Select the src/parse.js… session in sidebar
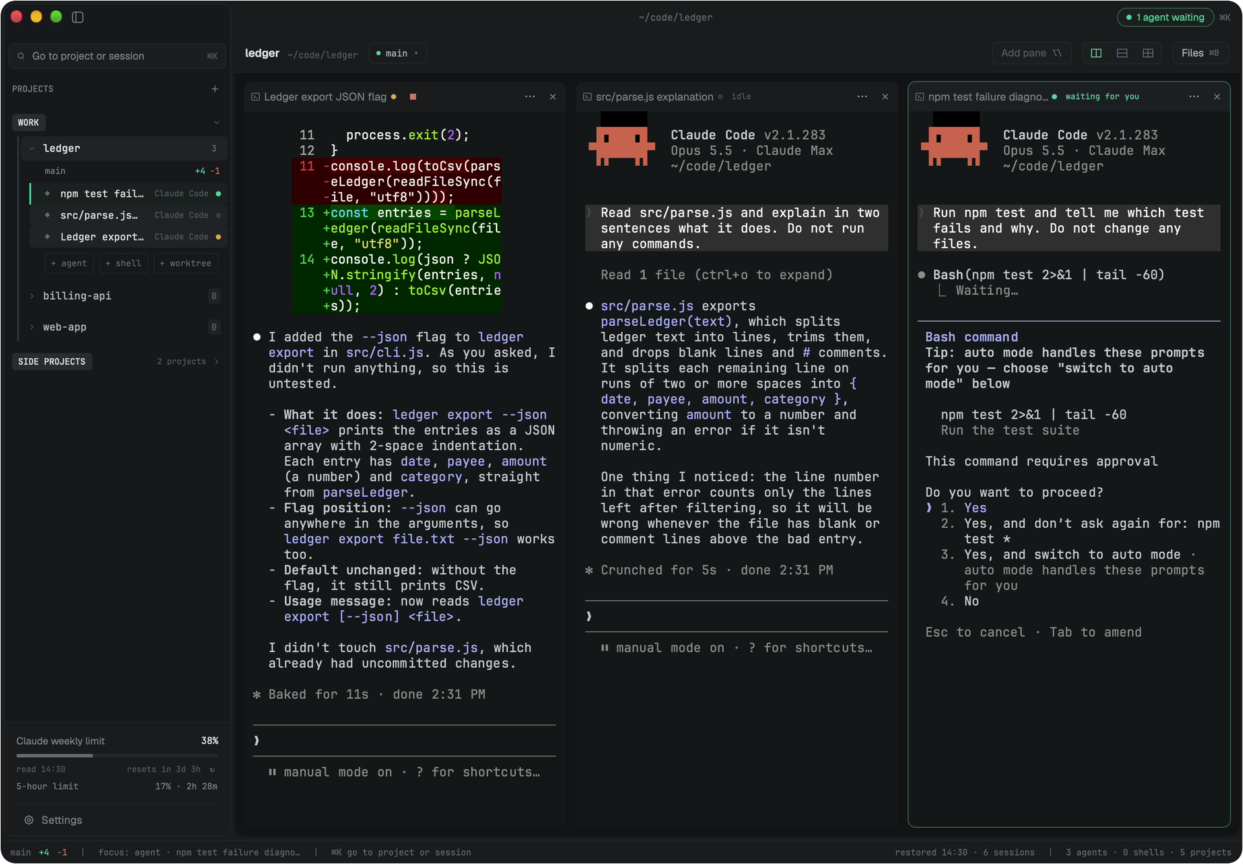The image size is (1243, 864). click(128, 215)
